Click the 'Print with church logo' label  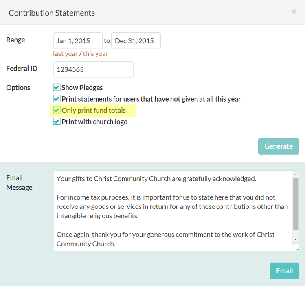[94, 122]
